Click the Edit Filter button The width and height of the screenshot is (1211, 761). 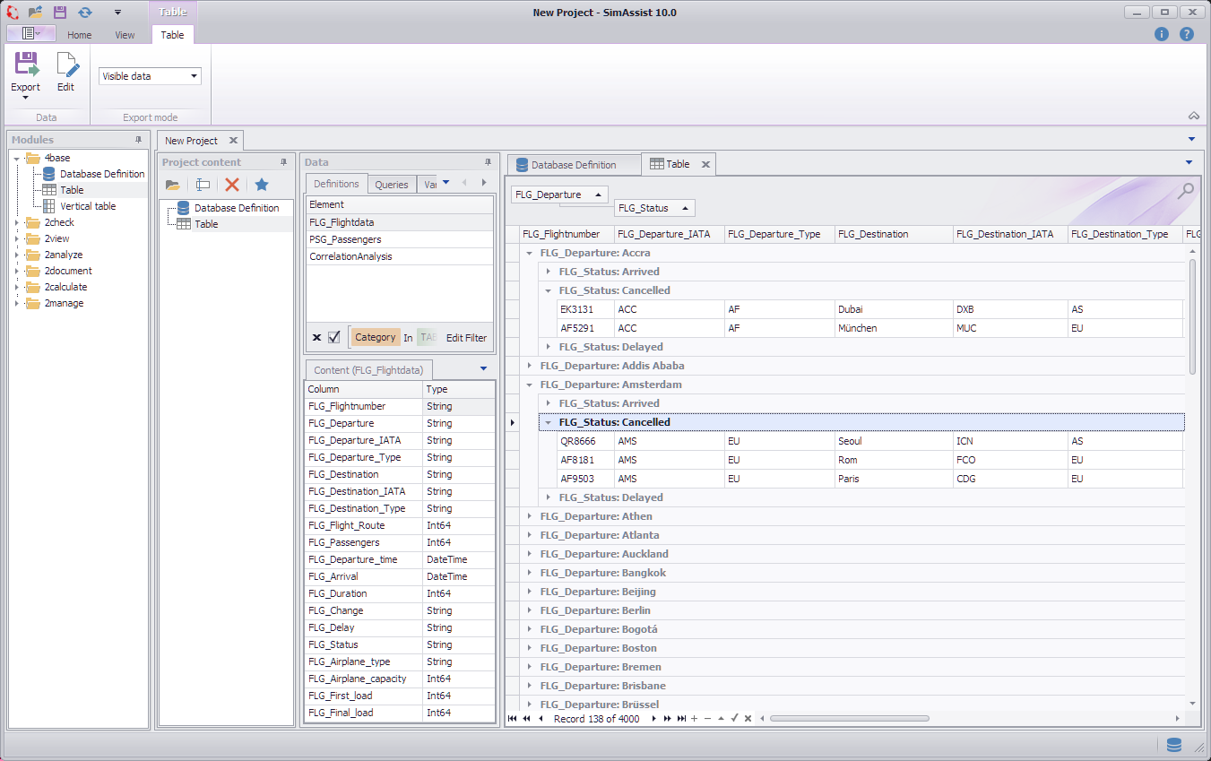click(x=465, y=337)
